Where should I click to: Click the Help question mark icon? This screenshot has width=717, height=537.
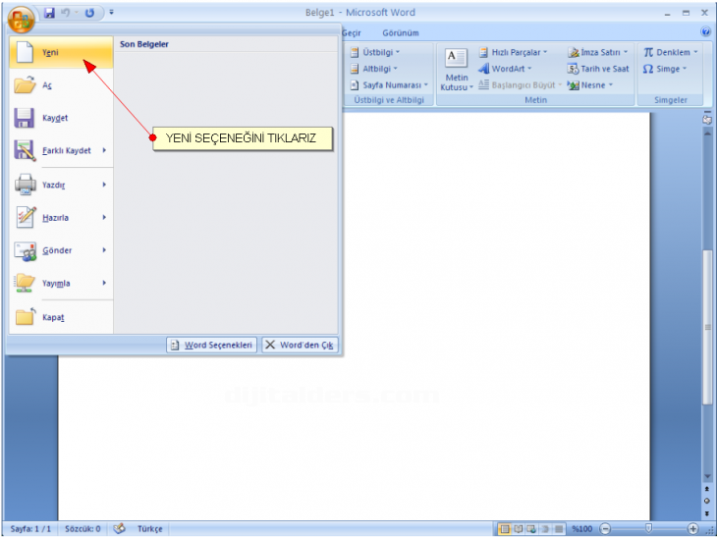[705, 31]
